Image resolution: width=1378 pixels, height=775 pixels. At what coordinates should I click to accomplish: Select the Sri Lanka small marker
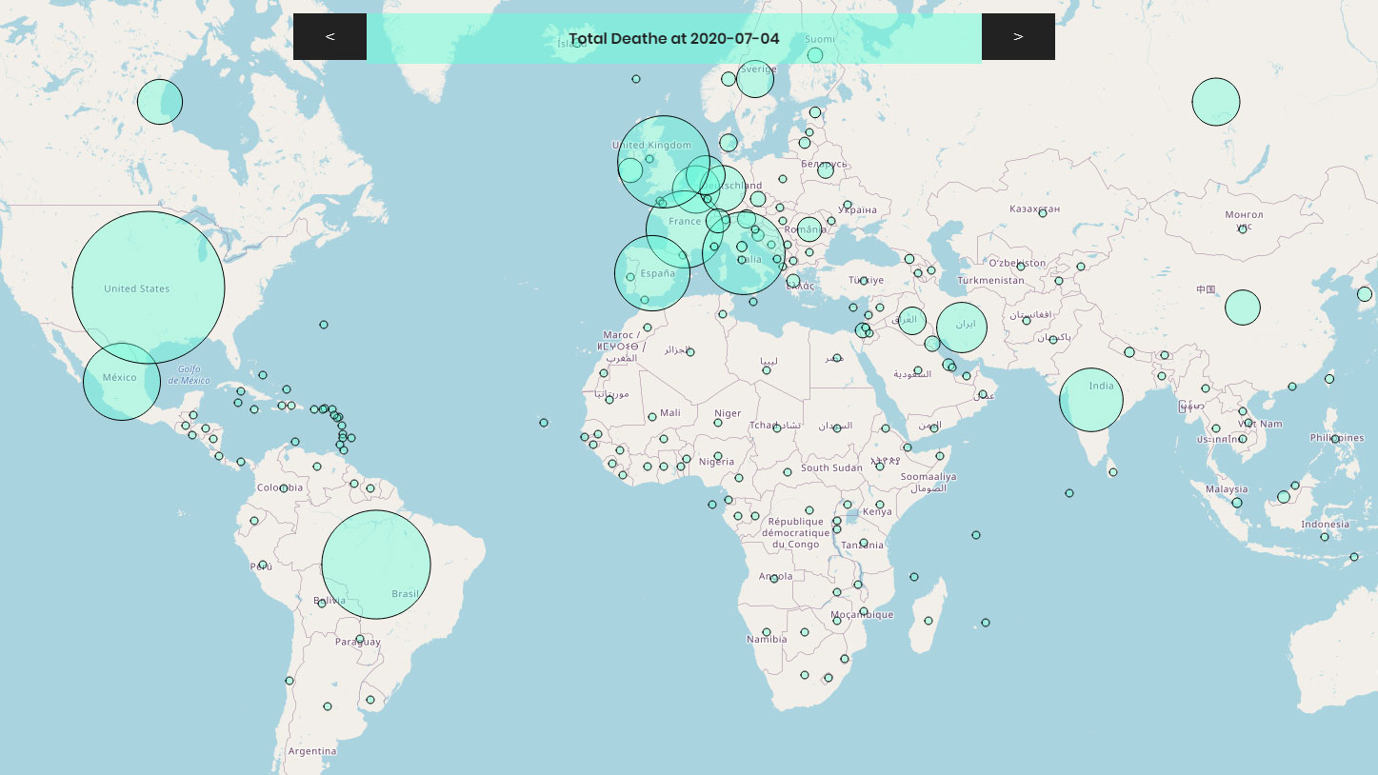pyautogui.click(x=1112, y=472)
